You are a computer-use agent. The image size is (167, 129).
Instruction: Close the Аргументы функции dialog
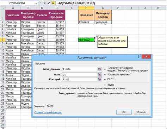146,57
